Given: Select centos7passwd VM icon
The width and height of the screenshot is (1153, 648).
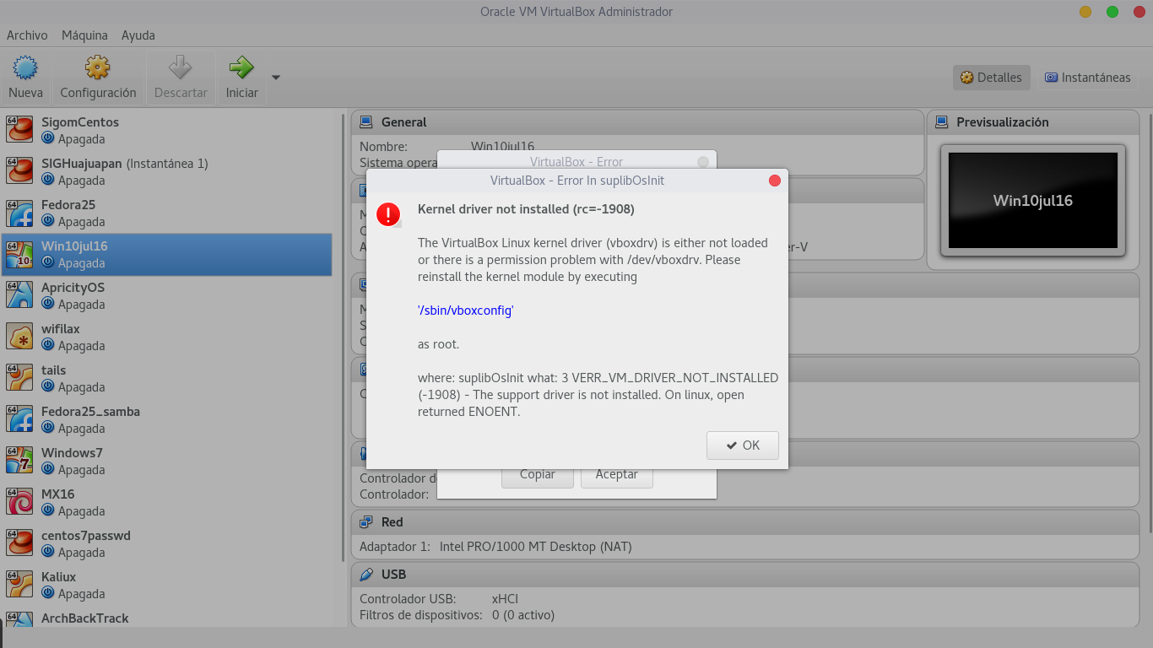Looking at the screenshot, I should [19, 543].
